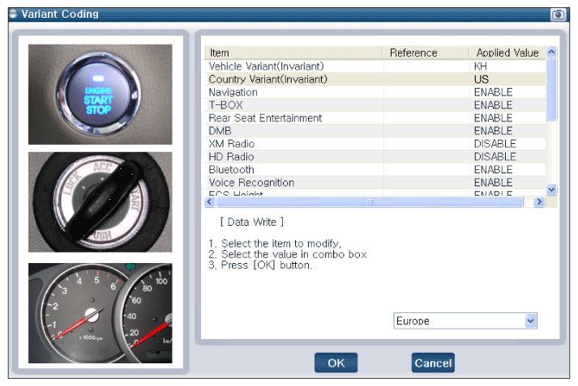
Task: Select the engine start stop button image
Action: click(101, 95)
